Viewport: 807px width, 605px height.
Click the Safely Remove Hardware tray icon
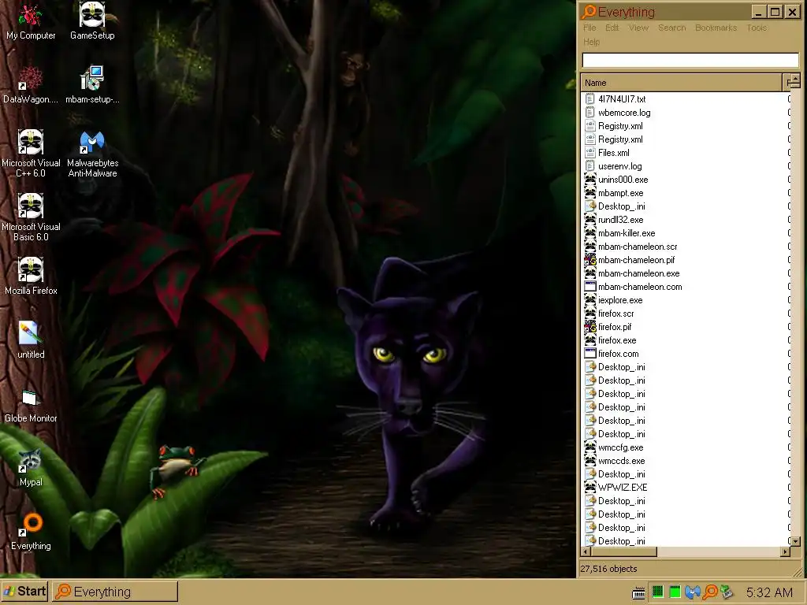727,592
